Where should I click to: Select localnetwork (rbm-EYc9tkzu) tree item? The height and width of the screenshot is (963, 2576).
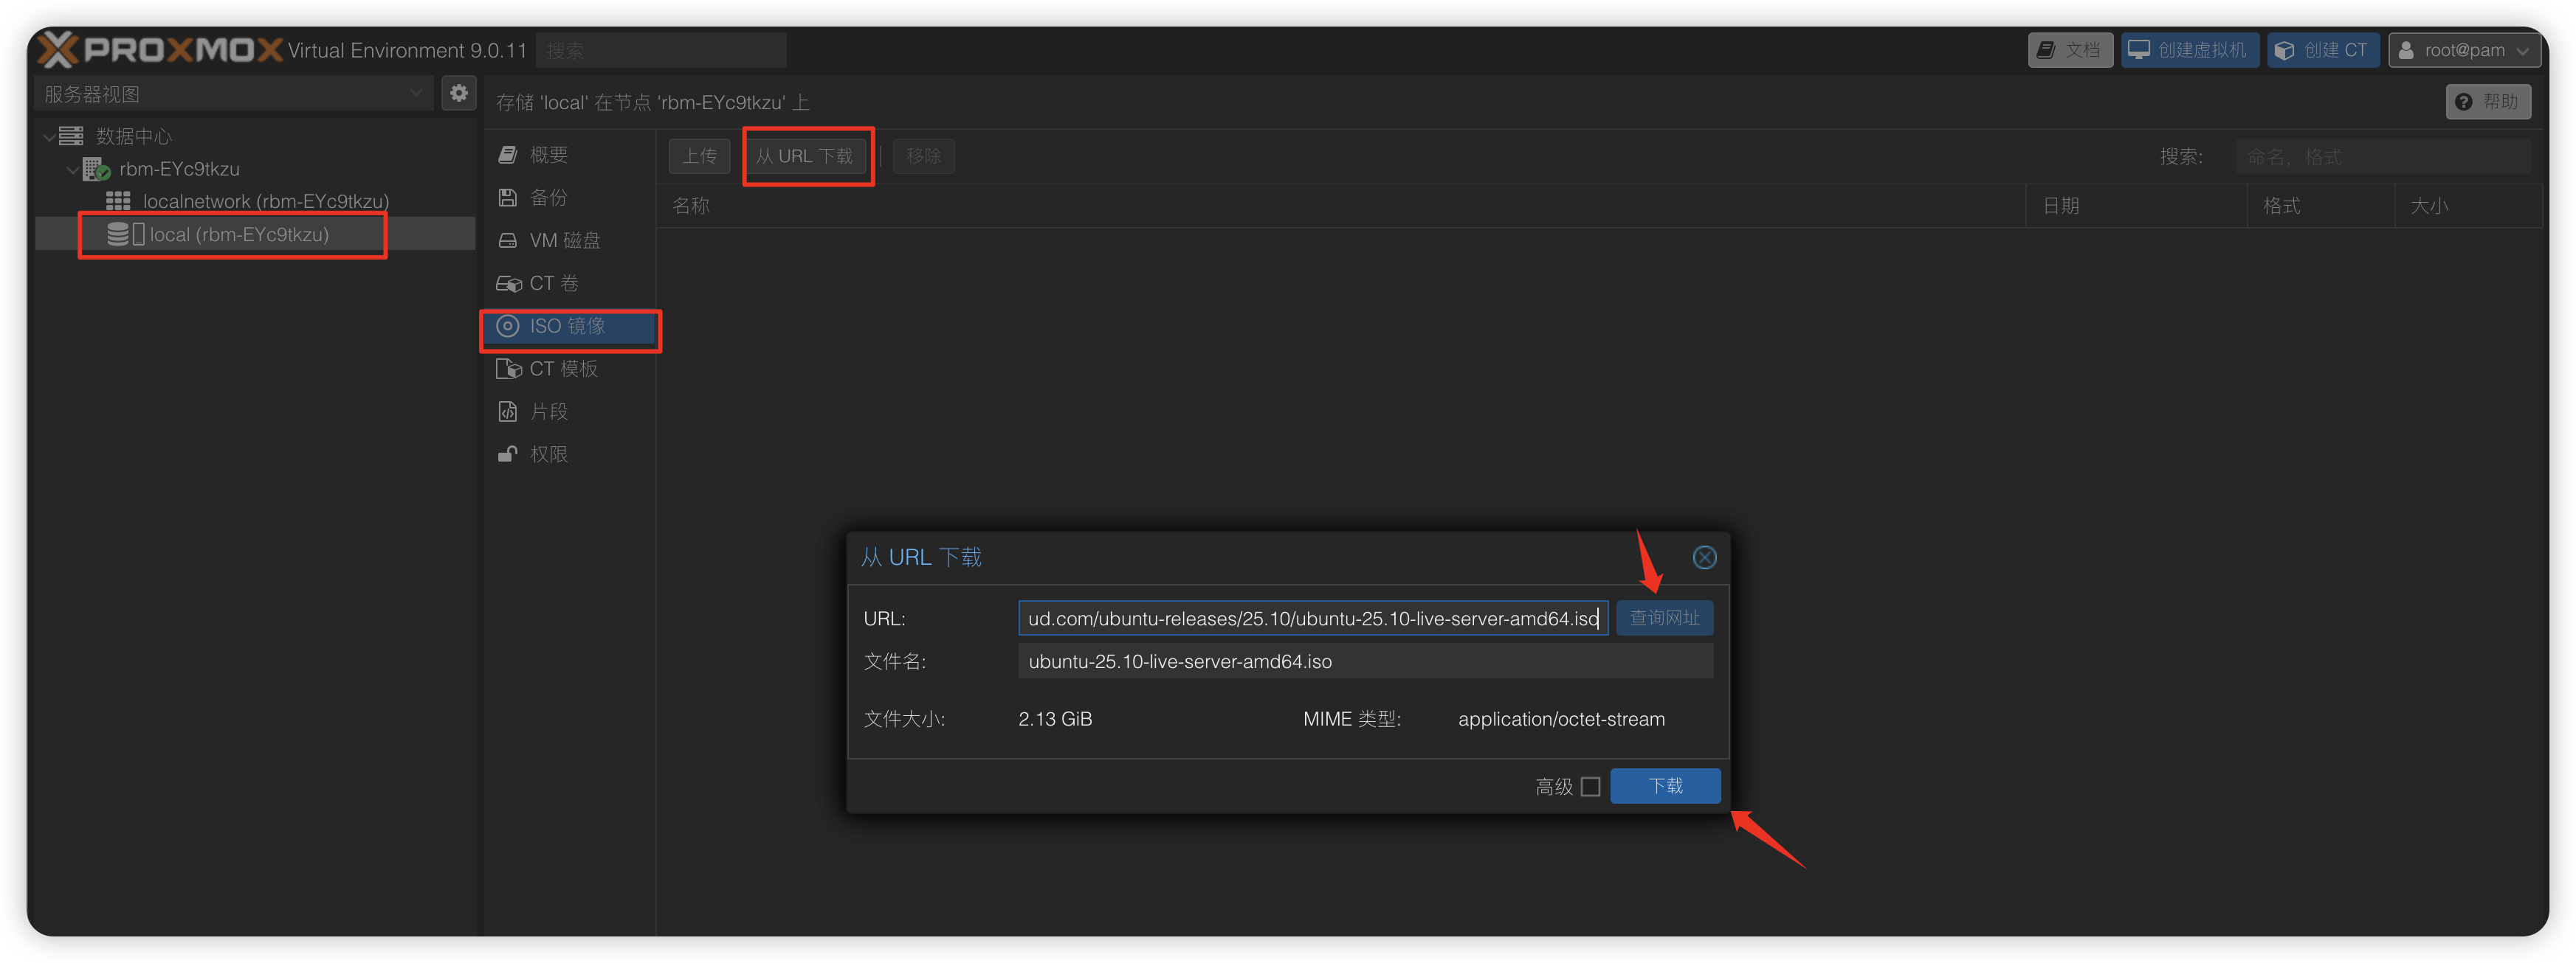click(265, 202)
